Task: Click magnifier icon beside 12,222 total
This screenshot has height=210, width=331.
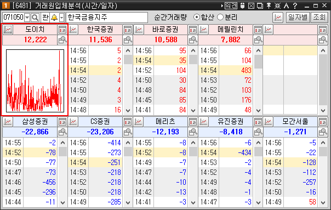Action: click(62, 39)
